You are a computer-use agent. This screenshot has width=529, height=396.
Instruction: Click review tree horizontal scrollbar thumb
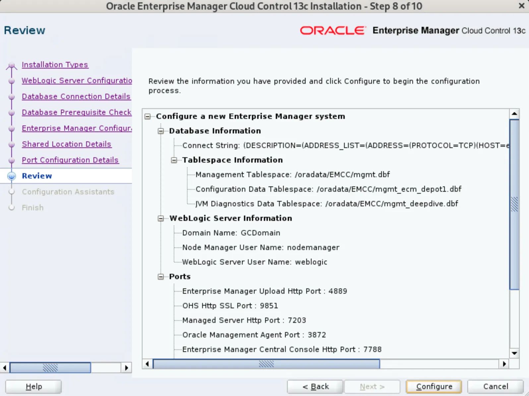click(x=266, y=364)
